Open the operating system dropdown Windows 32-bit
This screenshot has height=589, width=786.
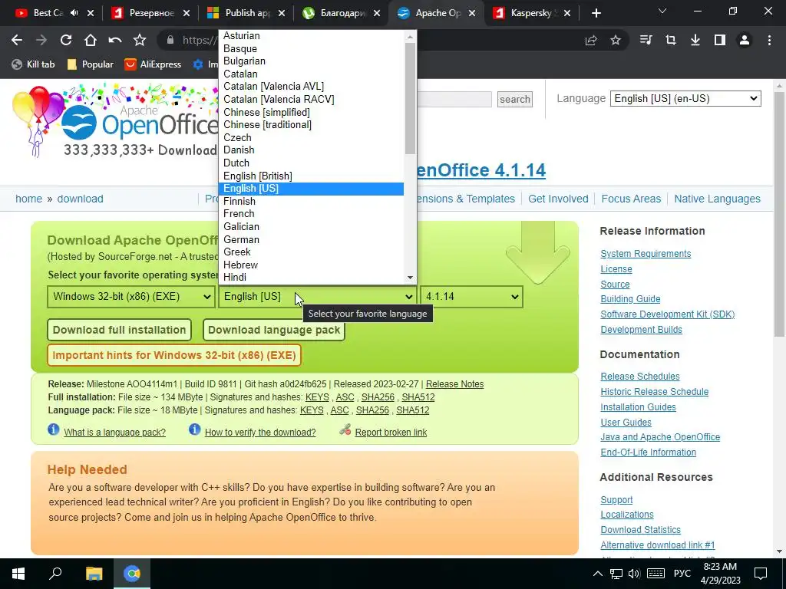[131, 297]
